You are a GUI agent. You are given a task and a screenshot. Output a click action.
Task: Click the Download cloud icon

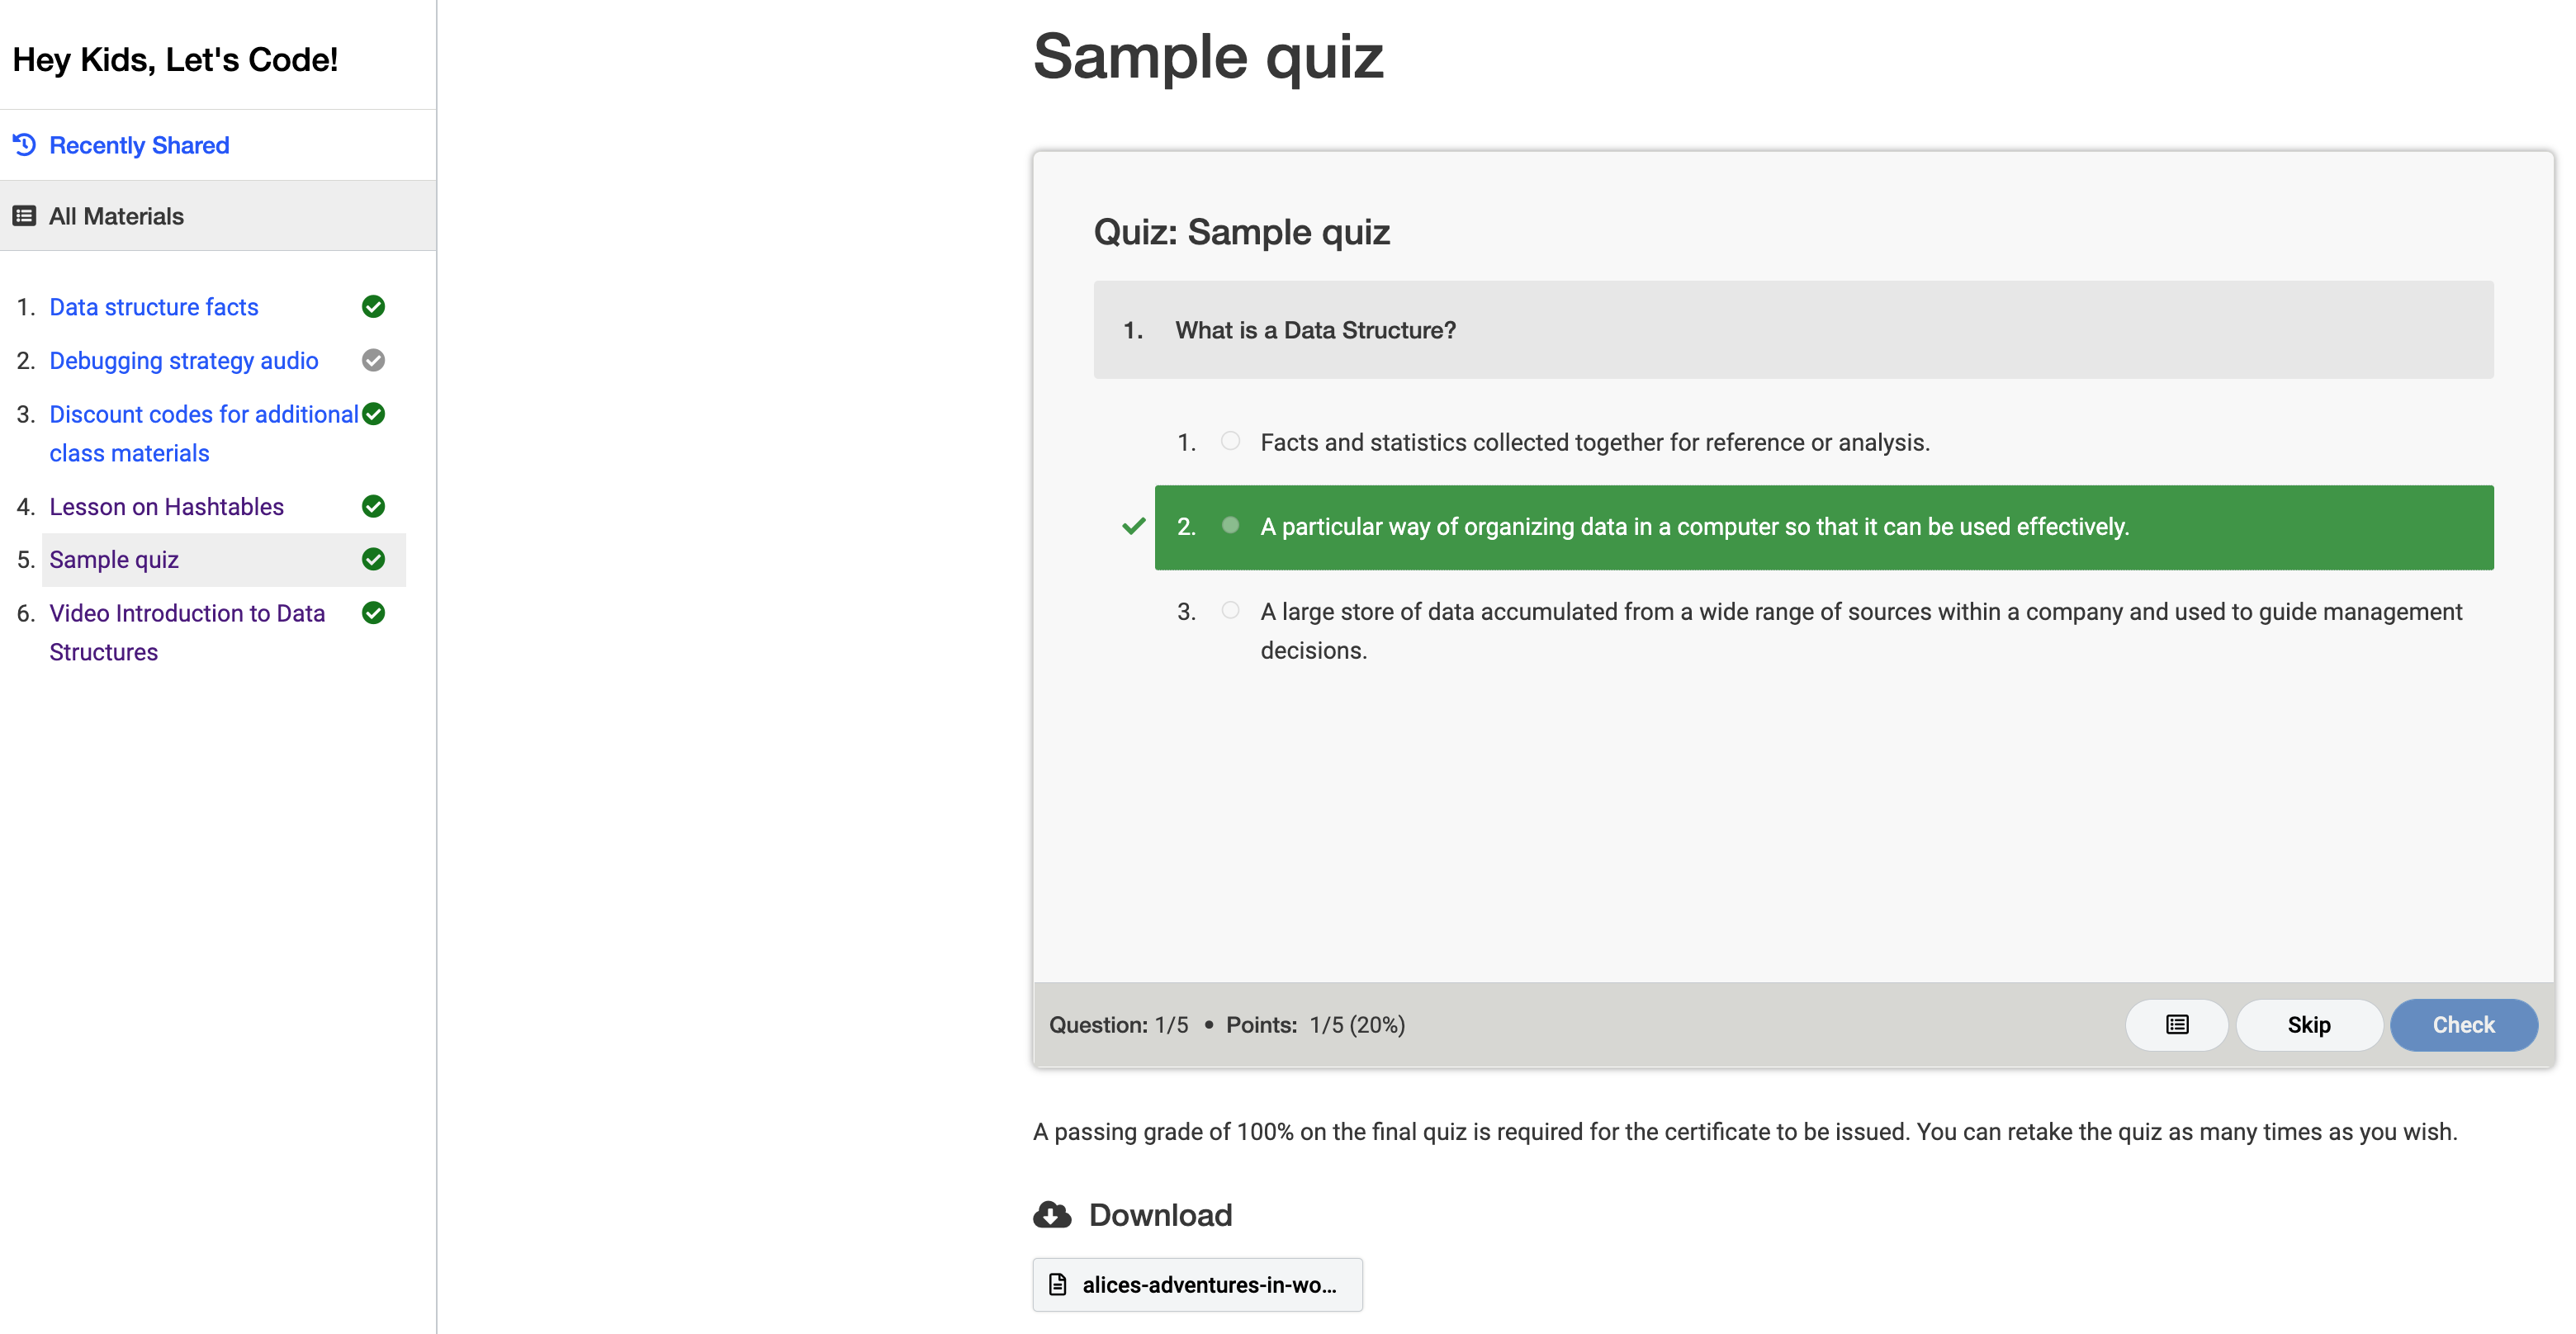click(1051, 1215)
